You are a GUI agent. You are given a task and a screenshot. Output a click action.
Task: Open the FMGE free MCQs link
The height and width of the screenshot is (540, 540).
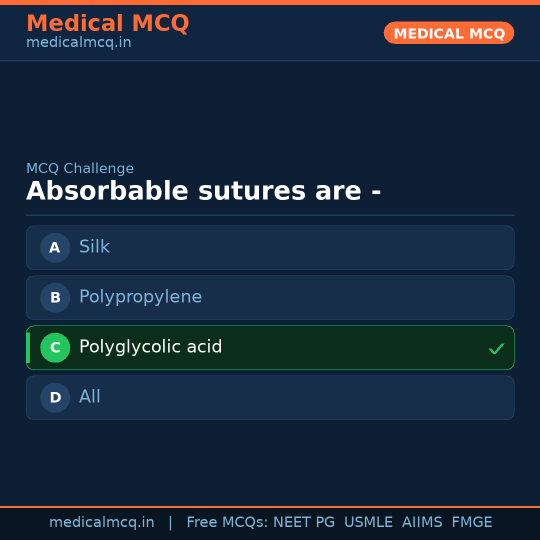[471, 522]
